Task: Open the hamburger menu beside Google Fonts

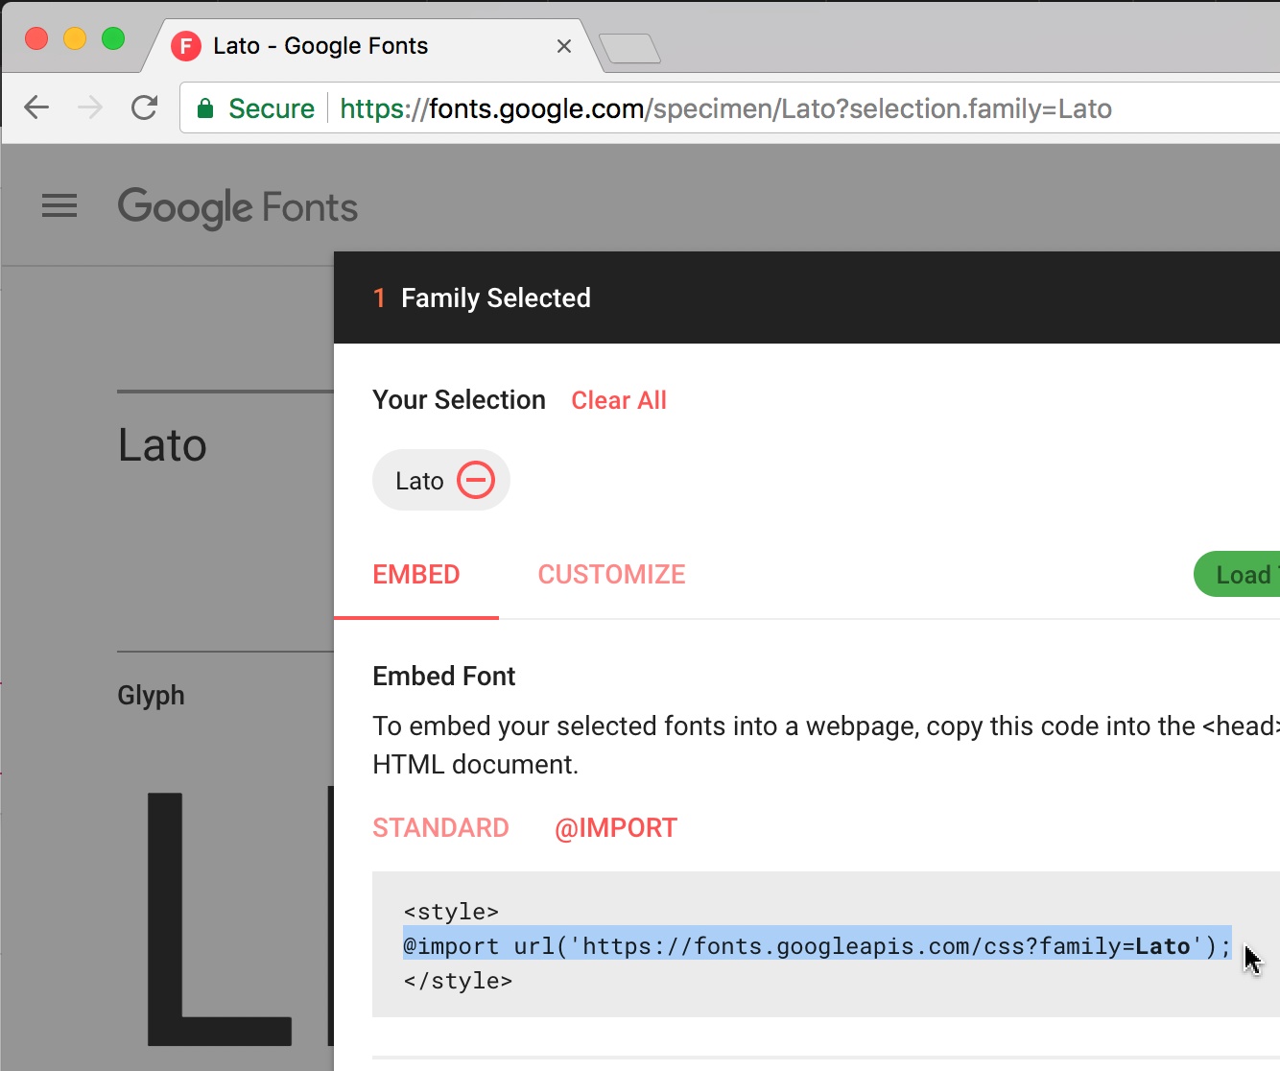Action: [59, 205]
